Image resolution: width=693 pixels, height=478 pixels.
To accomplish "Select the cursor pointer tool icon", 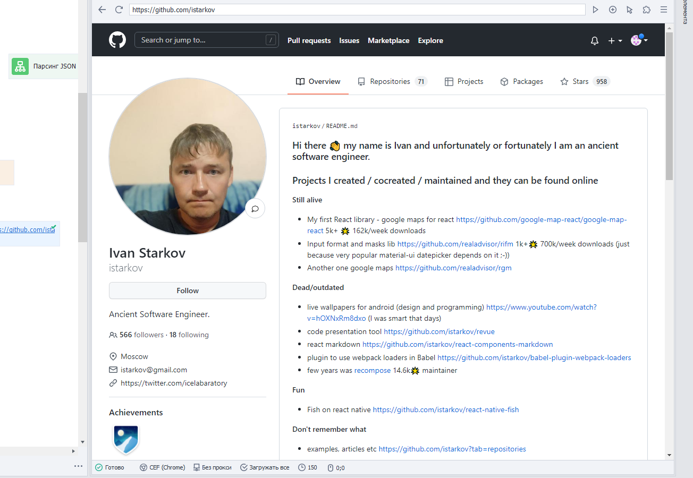I will click(630, 10).
